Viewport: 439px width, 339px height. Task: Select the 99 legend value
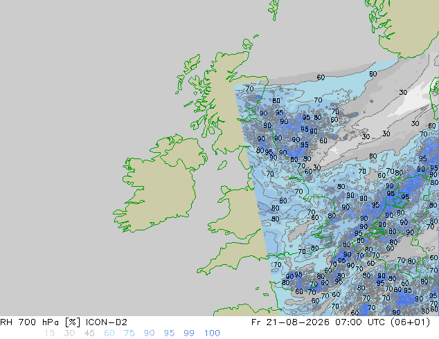tap(189, 333)
